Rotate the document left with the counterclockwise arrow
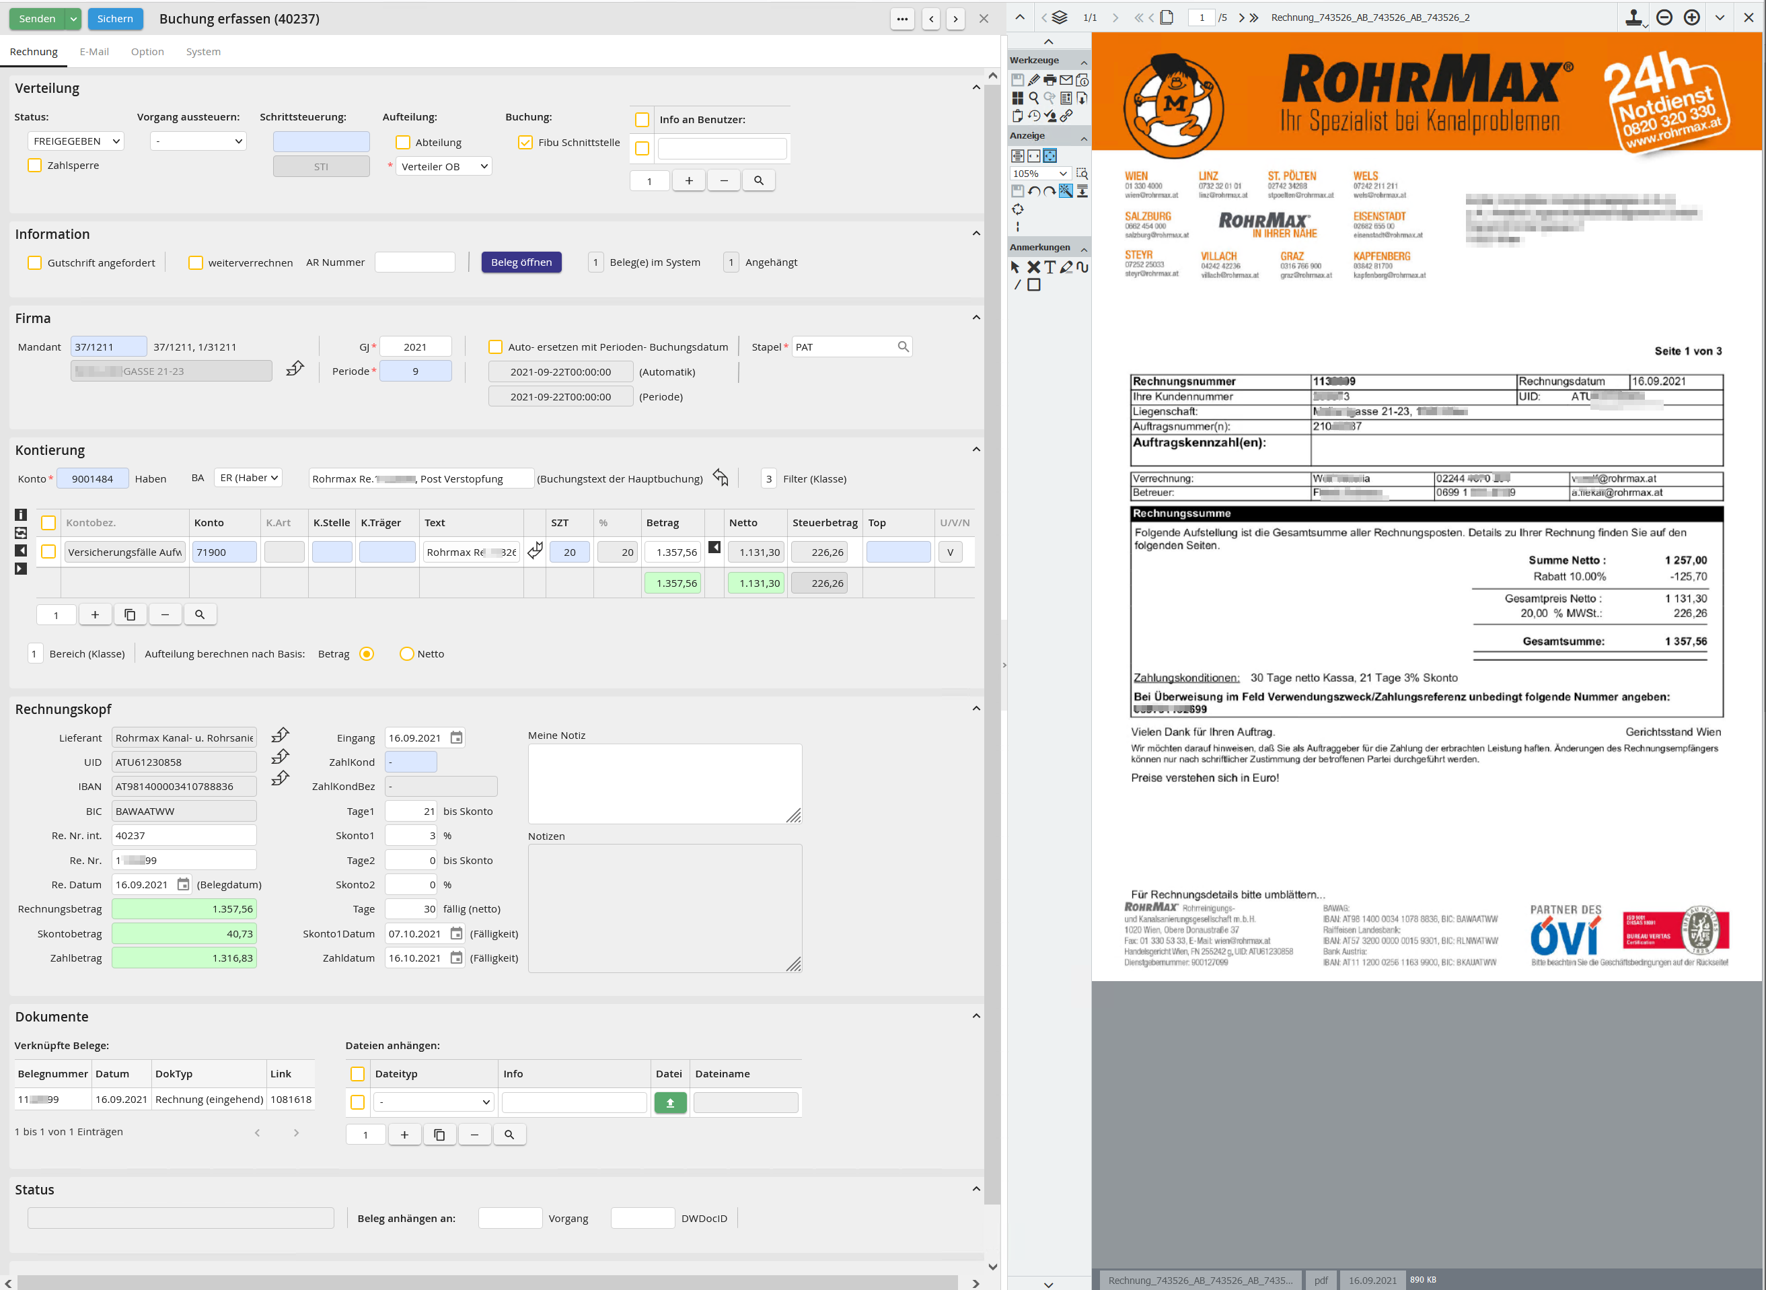Image resolution: width=1766 pixels, height=1290 pixels. [x=1033, y=191]
